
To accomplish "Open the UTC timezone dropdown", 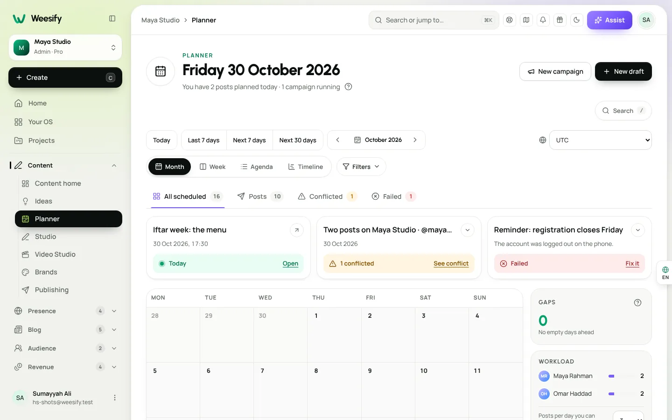I will 601,140.
